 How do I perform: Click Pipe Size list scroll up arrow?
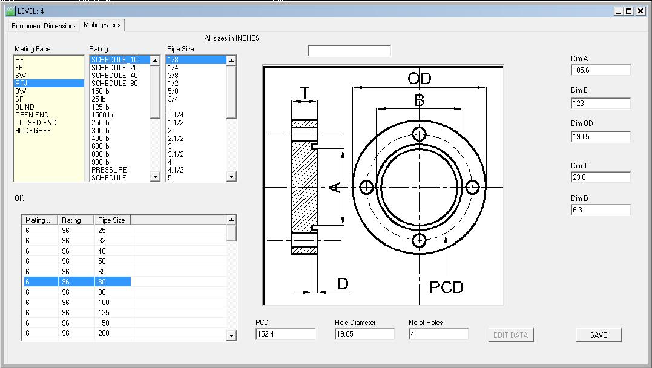tap(232, 61)
